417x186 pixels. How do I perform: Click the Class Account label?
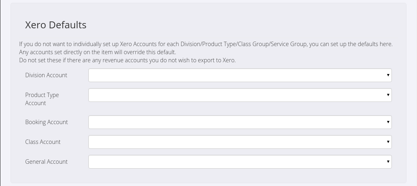click(43, 142)
